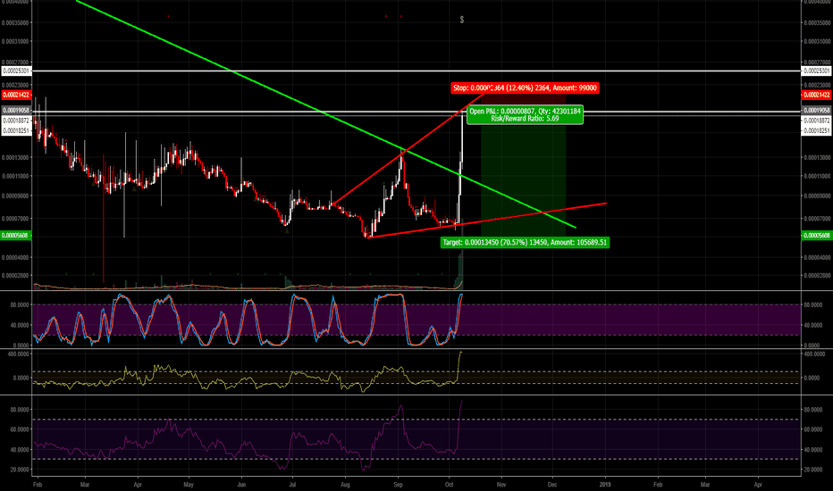Click the 400.0000 value on the right indicator axis

(815, 354)
